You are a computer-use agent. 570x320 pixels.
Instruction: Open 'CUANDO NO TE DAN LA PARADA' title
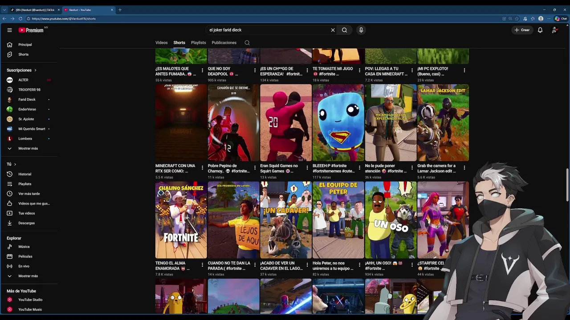229,266
